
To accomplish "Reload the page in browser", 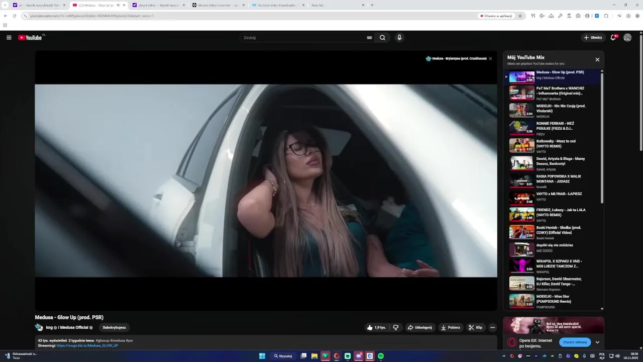I will point(15,16).
